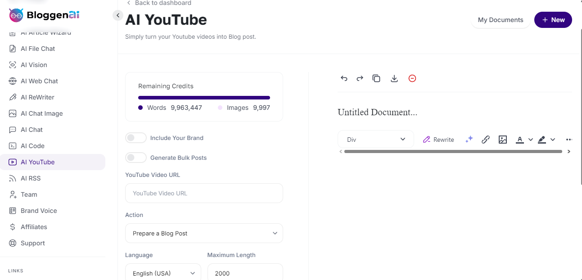Open the more options ellipsis in editor toolbar
The width and height of the screenshot is (582, 280).
(569, 140)
